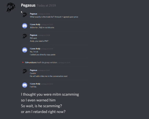The height and width of the screenshot is (119, 149).
Task: Click the Edmundsons username in leave notice
Action: pyautogui.click(x=31, y=63)
